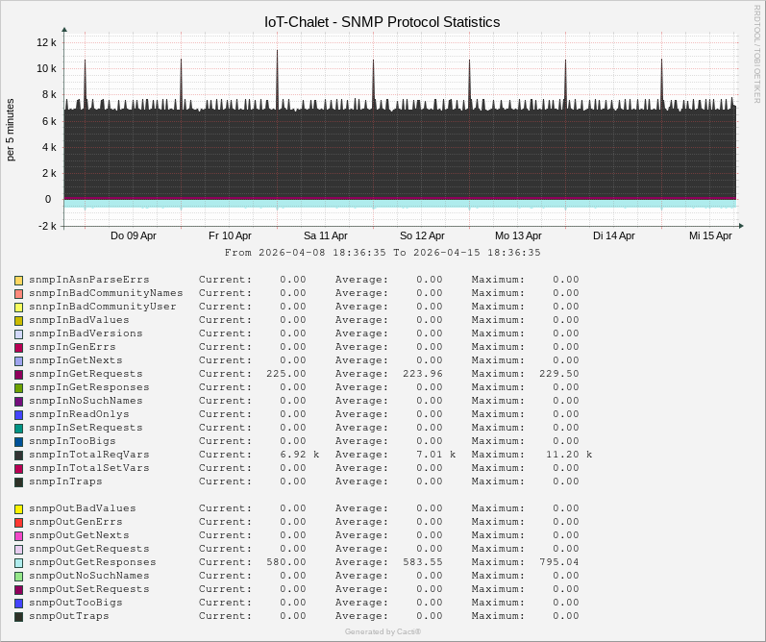
Task: Click the Mi 15 Apr date label
Action: (x=710, y=235)
